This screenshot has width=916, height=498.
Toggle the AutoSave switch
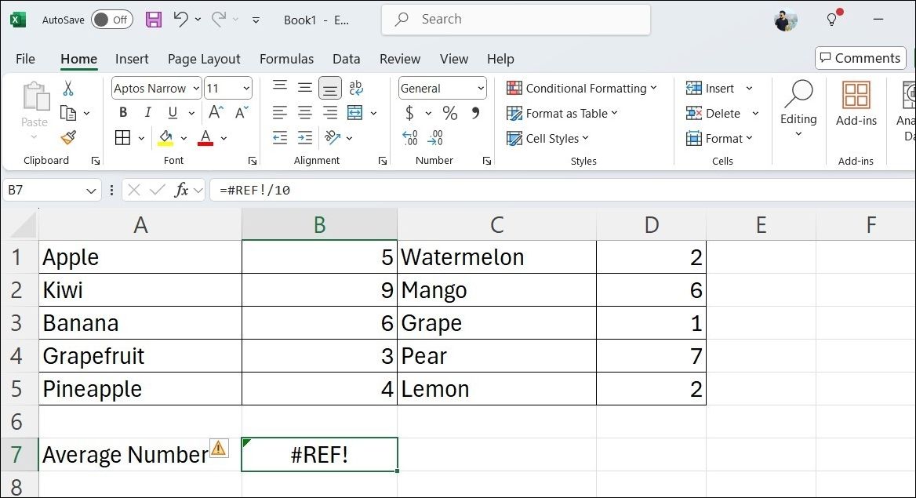coord(111,20)
